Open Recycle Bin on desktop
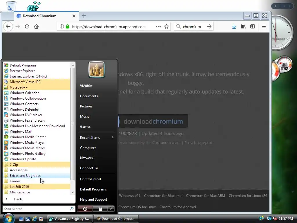This screenshot has height=223, width=297. (x=11, y=6)
